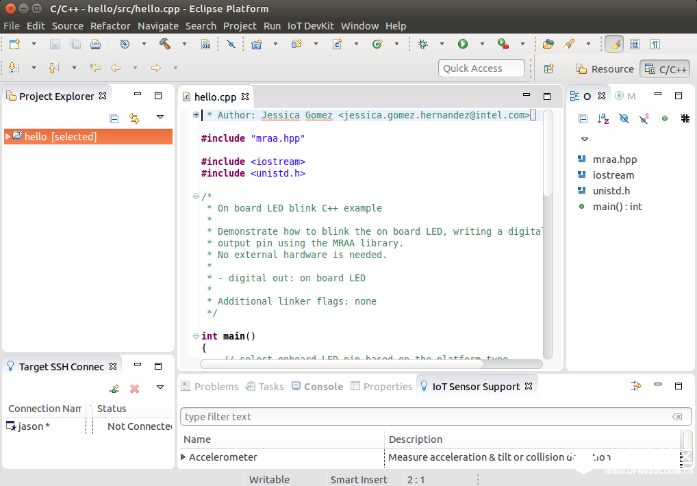The height and width of the screenshot is (486, 697).
Task: Open the IoT DevKit menu
Action: point(310,26)
